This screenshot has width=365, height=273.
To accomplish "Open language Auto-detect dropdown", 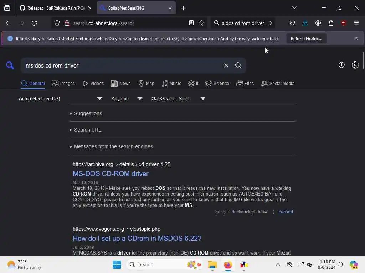I will pos(60,99).
